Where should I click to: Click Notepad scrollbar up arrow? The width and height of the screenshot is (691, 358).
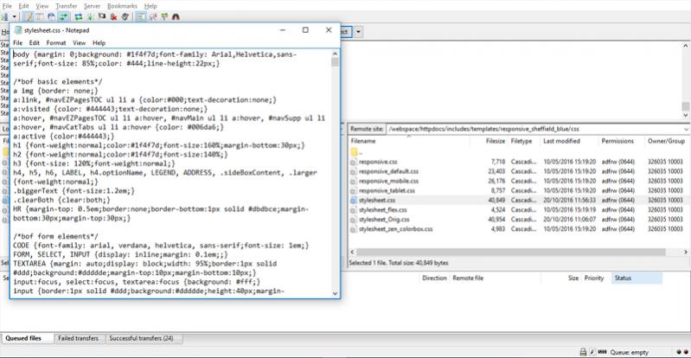coord(335,54)
